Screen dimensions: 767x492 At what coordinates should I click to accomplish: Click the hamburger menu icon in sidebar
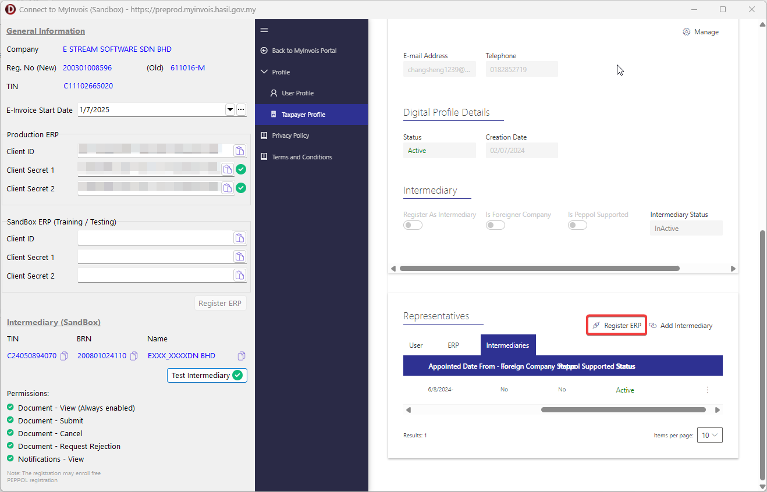click(x=264, y=30)
